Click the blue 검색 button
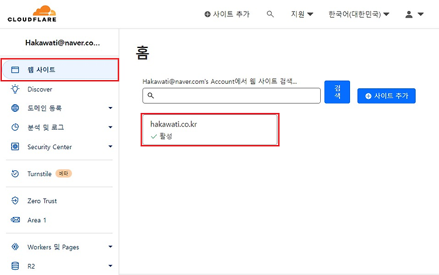The height and width of the screenshot is (275, 439). [337, 92]
